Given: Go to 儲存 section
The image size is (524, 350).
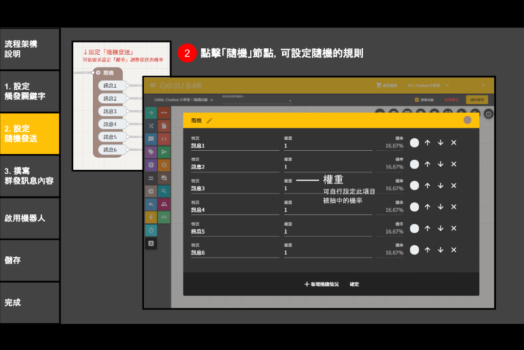Looking at the screenshot, I should tap(30, 260).
